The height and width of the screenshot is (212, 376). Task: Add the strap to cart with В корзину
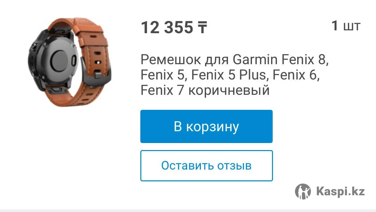[206, 126]
